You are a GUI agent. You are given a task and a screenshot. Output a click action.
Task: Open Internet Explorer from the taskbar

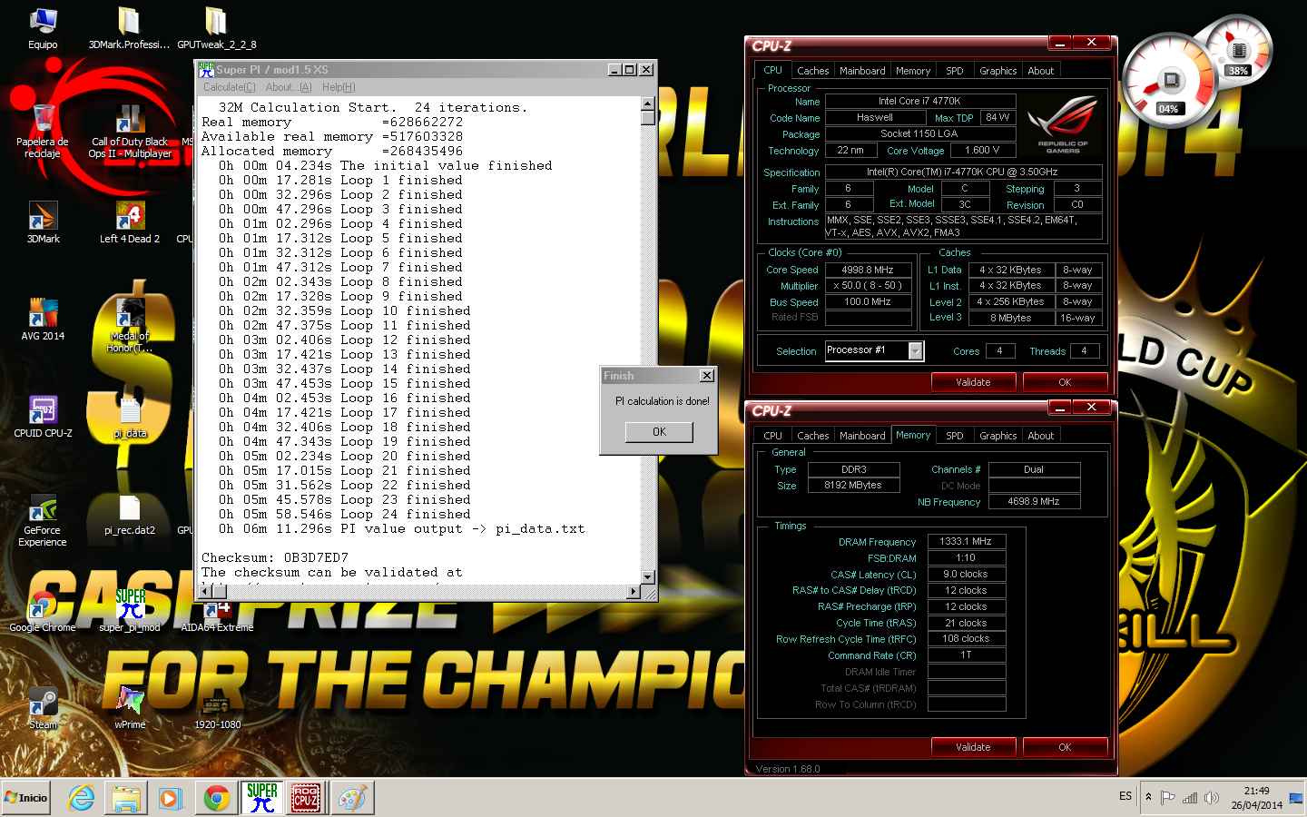click(82, 798)
